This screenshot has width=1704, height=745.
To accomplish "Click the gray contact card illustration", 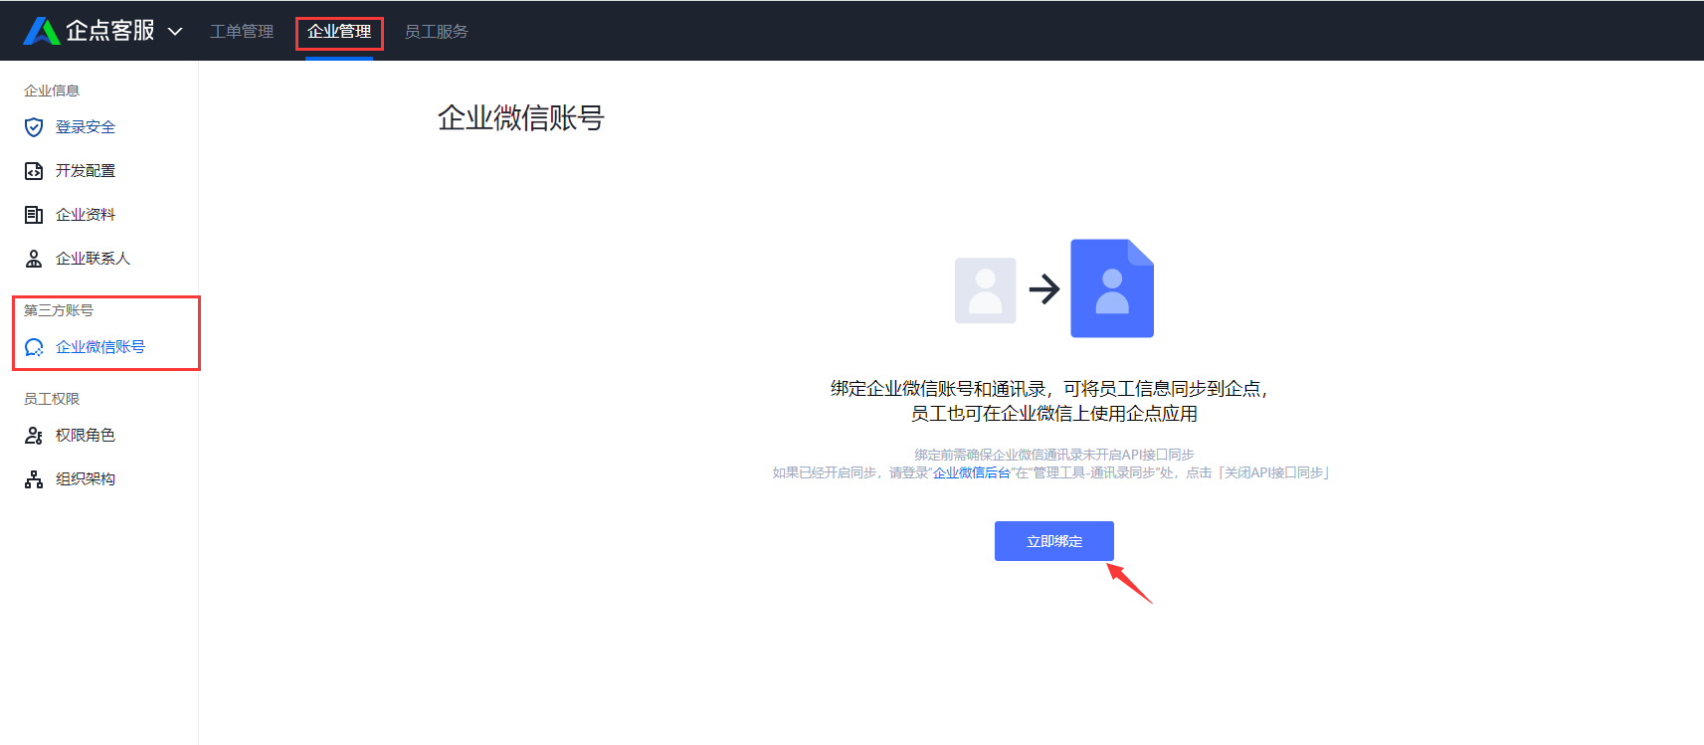I will [986, 290].
